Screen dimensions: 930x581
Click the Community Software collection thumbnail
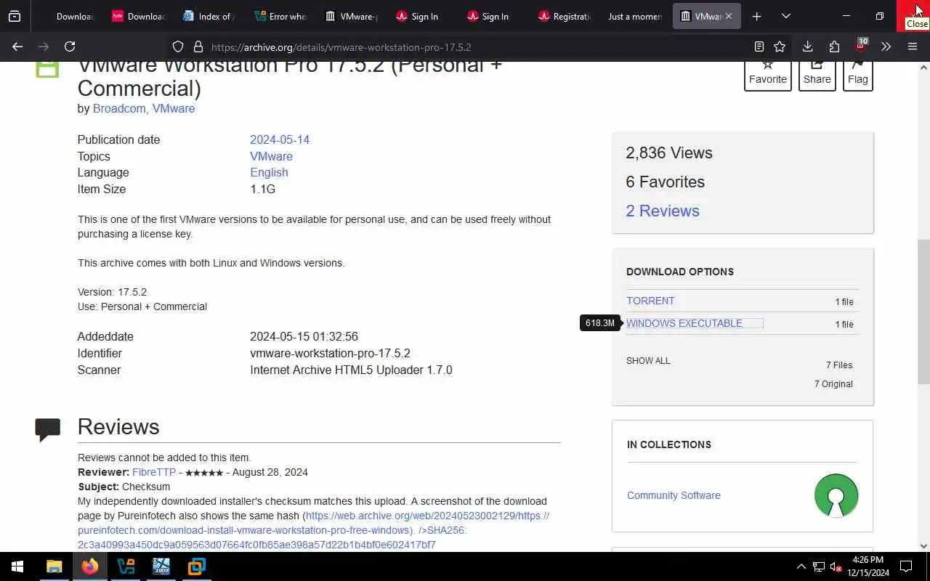[x=836, y=495]
